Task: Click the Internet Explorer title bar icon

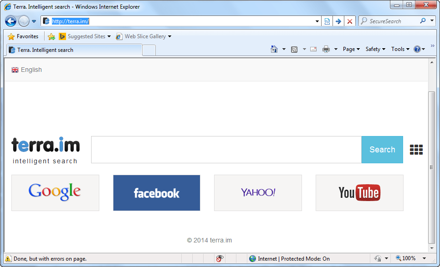Action: coord(8,7)
